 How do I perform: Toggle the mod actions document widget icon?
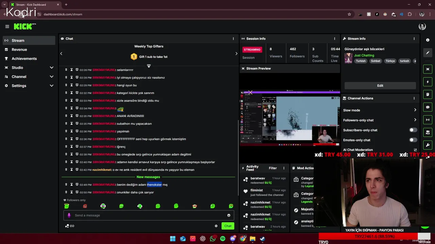point(428,94)
